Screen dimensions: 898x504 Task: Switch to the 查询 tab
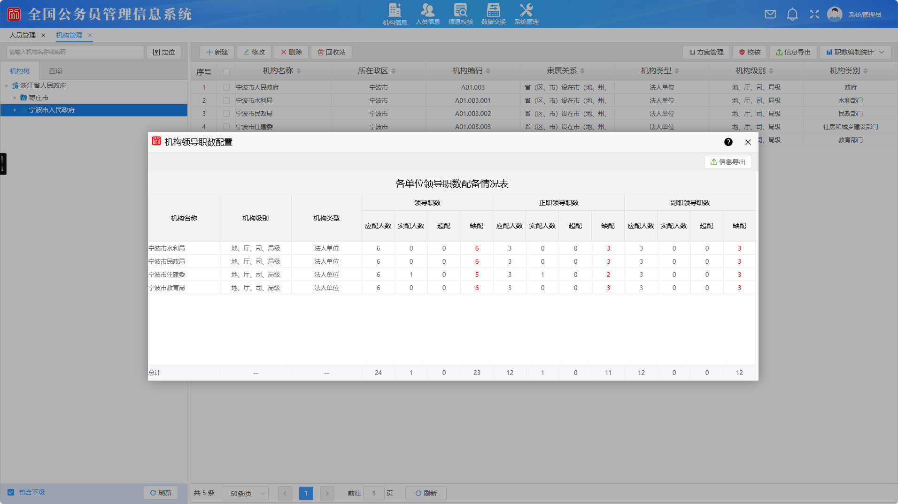[55, 71]
